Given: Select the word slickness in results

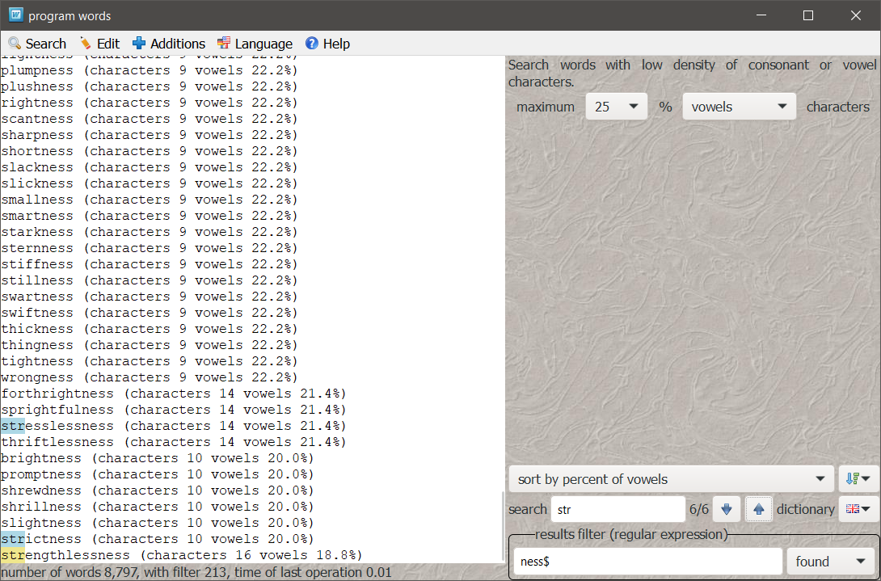Looking at the screenshot, I should pos(37,183).
